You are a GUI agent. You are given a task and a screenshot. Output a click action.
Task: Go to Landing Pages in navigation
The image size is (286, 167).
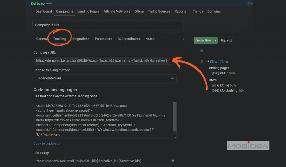click(88, 11)
